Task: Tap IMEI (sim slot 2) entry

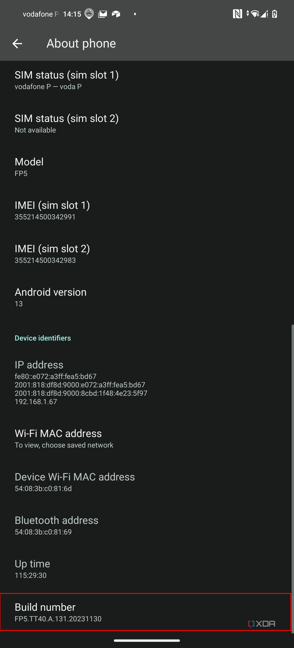Action: pos(146,254)
